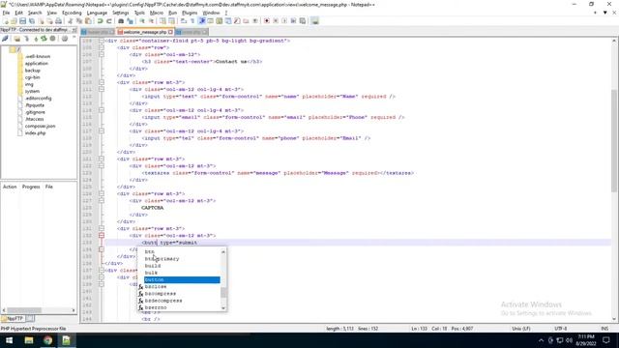Viewport: 619px width, 348px height.
Task: Toggle synchronized horizontal scrolling
Action: click(x=172, y=21)
